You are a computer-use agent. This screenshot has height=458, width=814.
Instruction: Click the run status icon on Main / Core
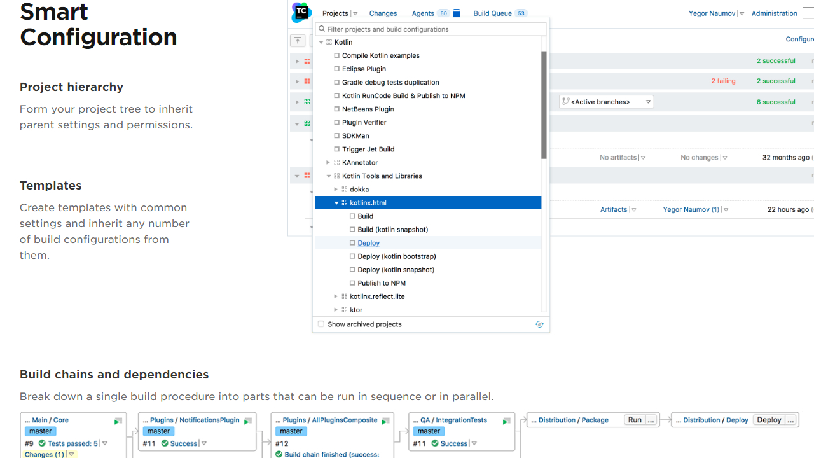tap(118, 421)
